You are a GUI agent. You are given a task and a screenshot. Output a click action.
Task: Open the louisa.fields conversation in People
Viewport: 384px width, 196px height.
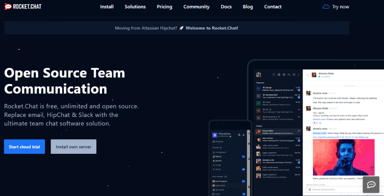pos(278,132)
